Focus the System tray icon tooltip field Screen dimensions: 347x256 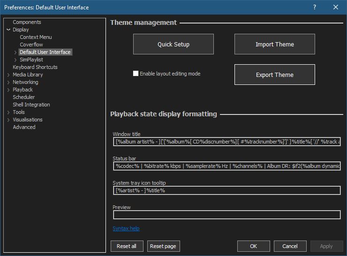click(x=226, y=190)
